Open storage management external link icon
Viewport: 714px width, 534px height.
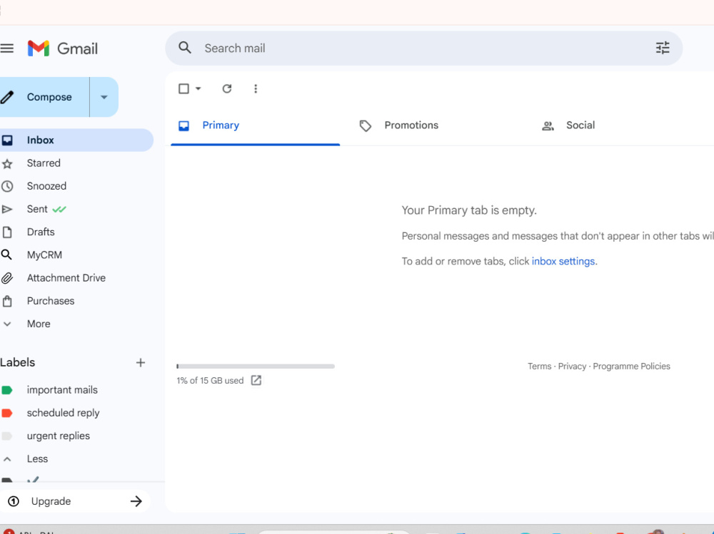256,380
